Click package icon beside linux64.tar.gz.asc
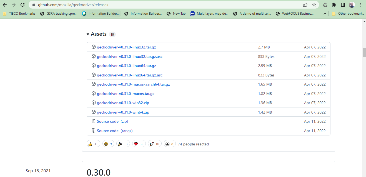This screenshot has width=366, height=177. (94, 75)
